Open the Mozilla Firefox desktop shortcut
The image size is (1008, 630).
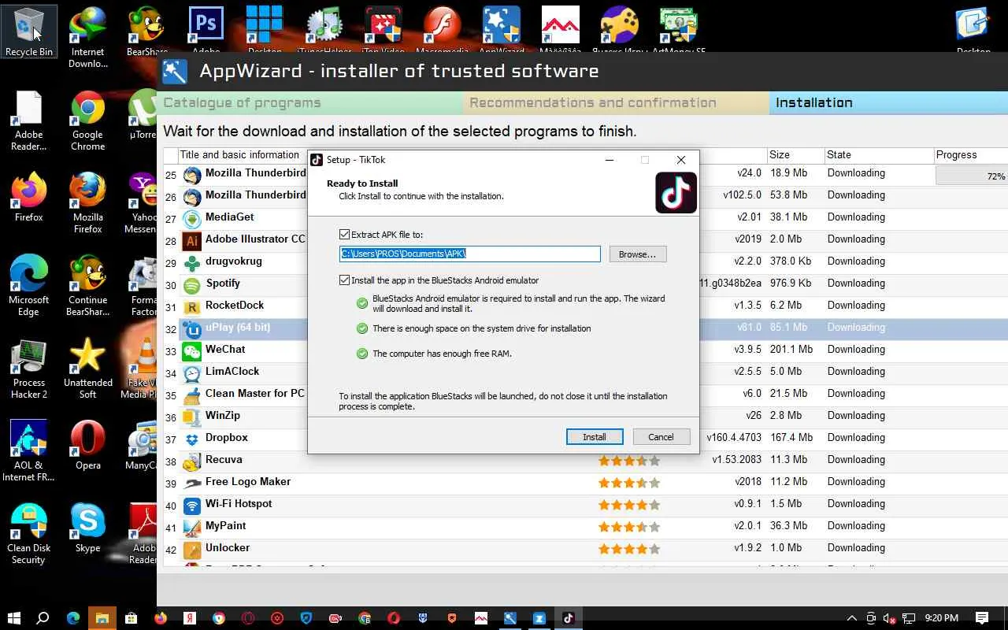click(87, 202)
